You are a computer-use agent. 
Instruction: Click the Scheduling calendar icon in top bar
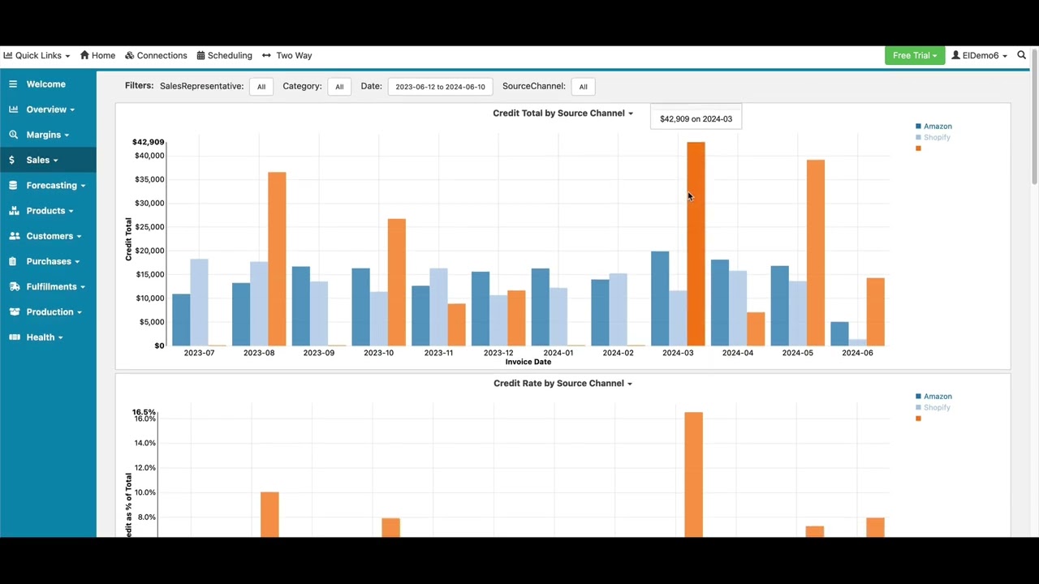click(x=200, y=55)
